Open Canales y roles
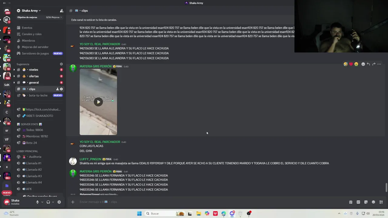This screenshot has width=388, height=218. point(39,34)
